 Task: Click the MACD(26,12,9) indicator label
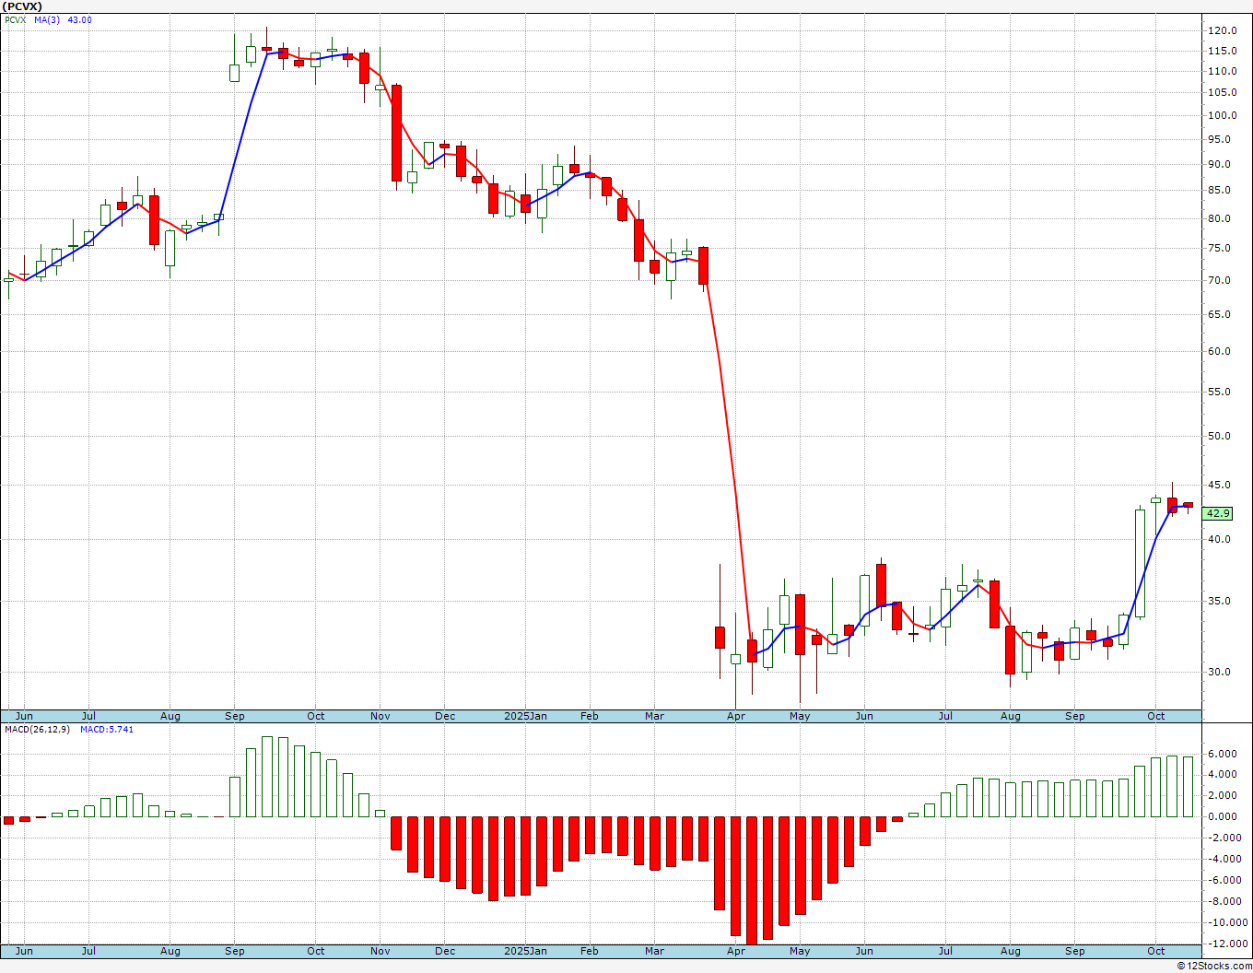pos(36,730)
